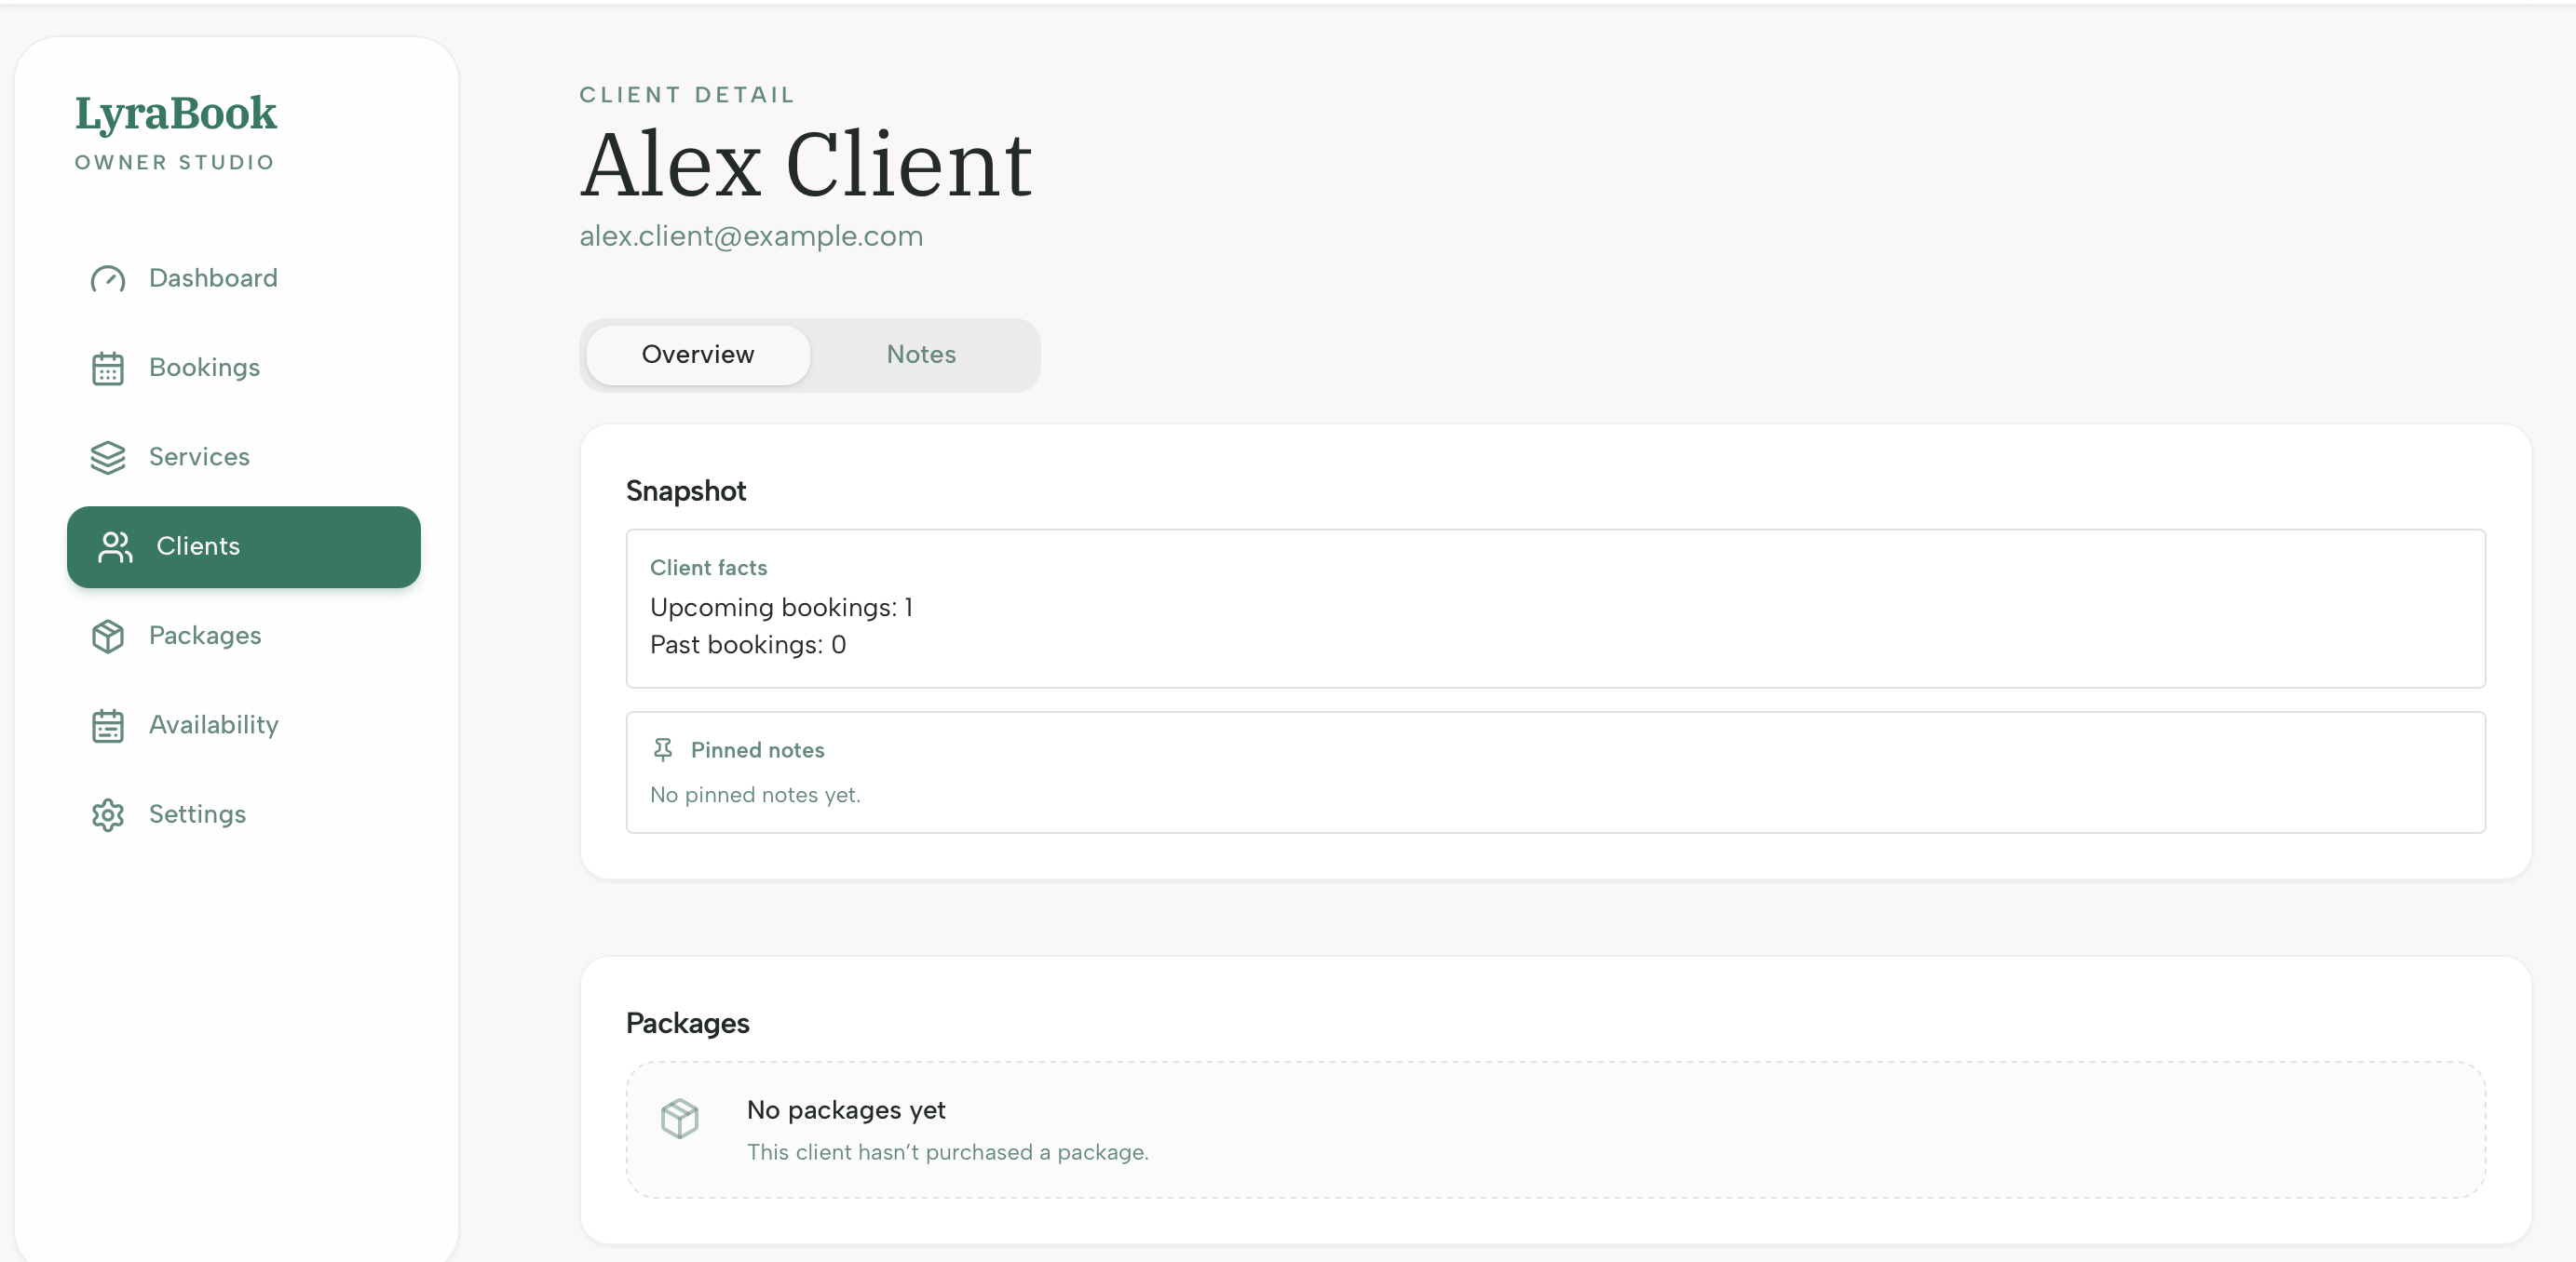This screenshot has width=2576, height=1262.
Task: Select the Packages box icon
Action: click(108, 637)
